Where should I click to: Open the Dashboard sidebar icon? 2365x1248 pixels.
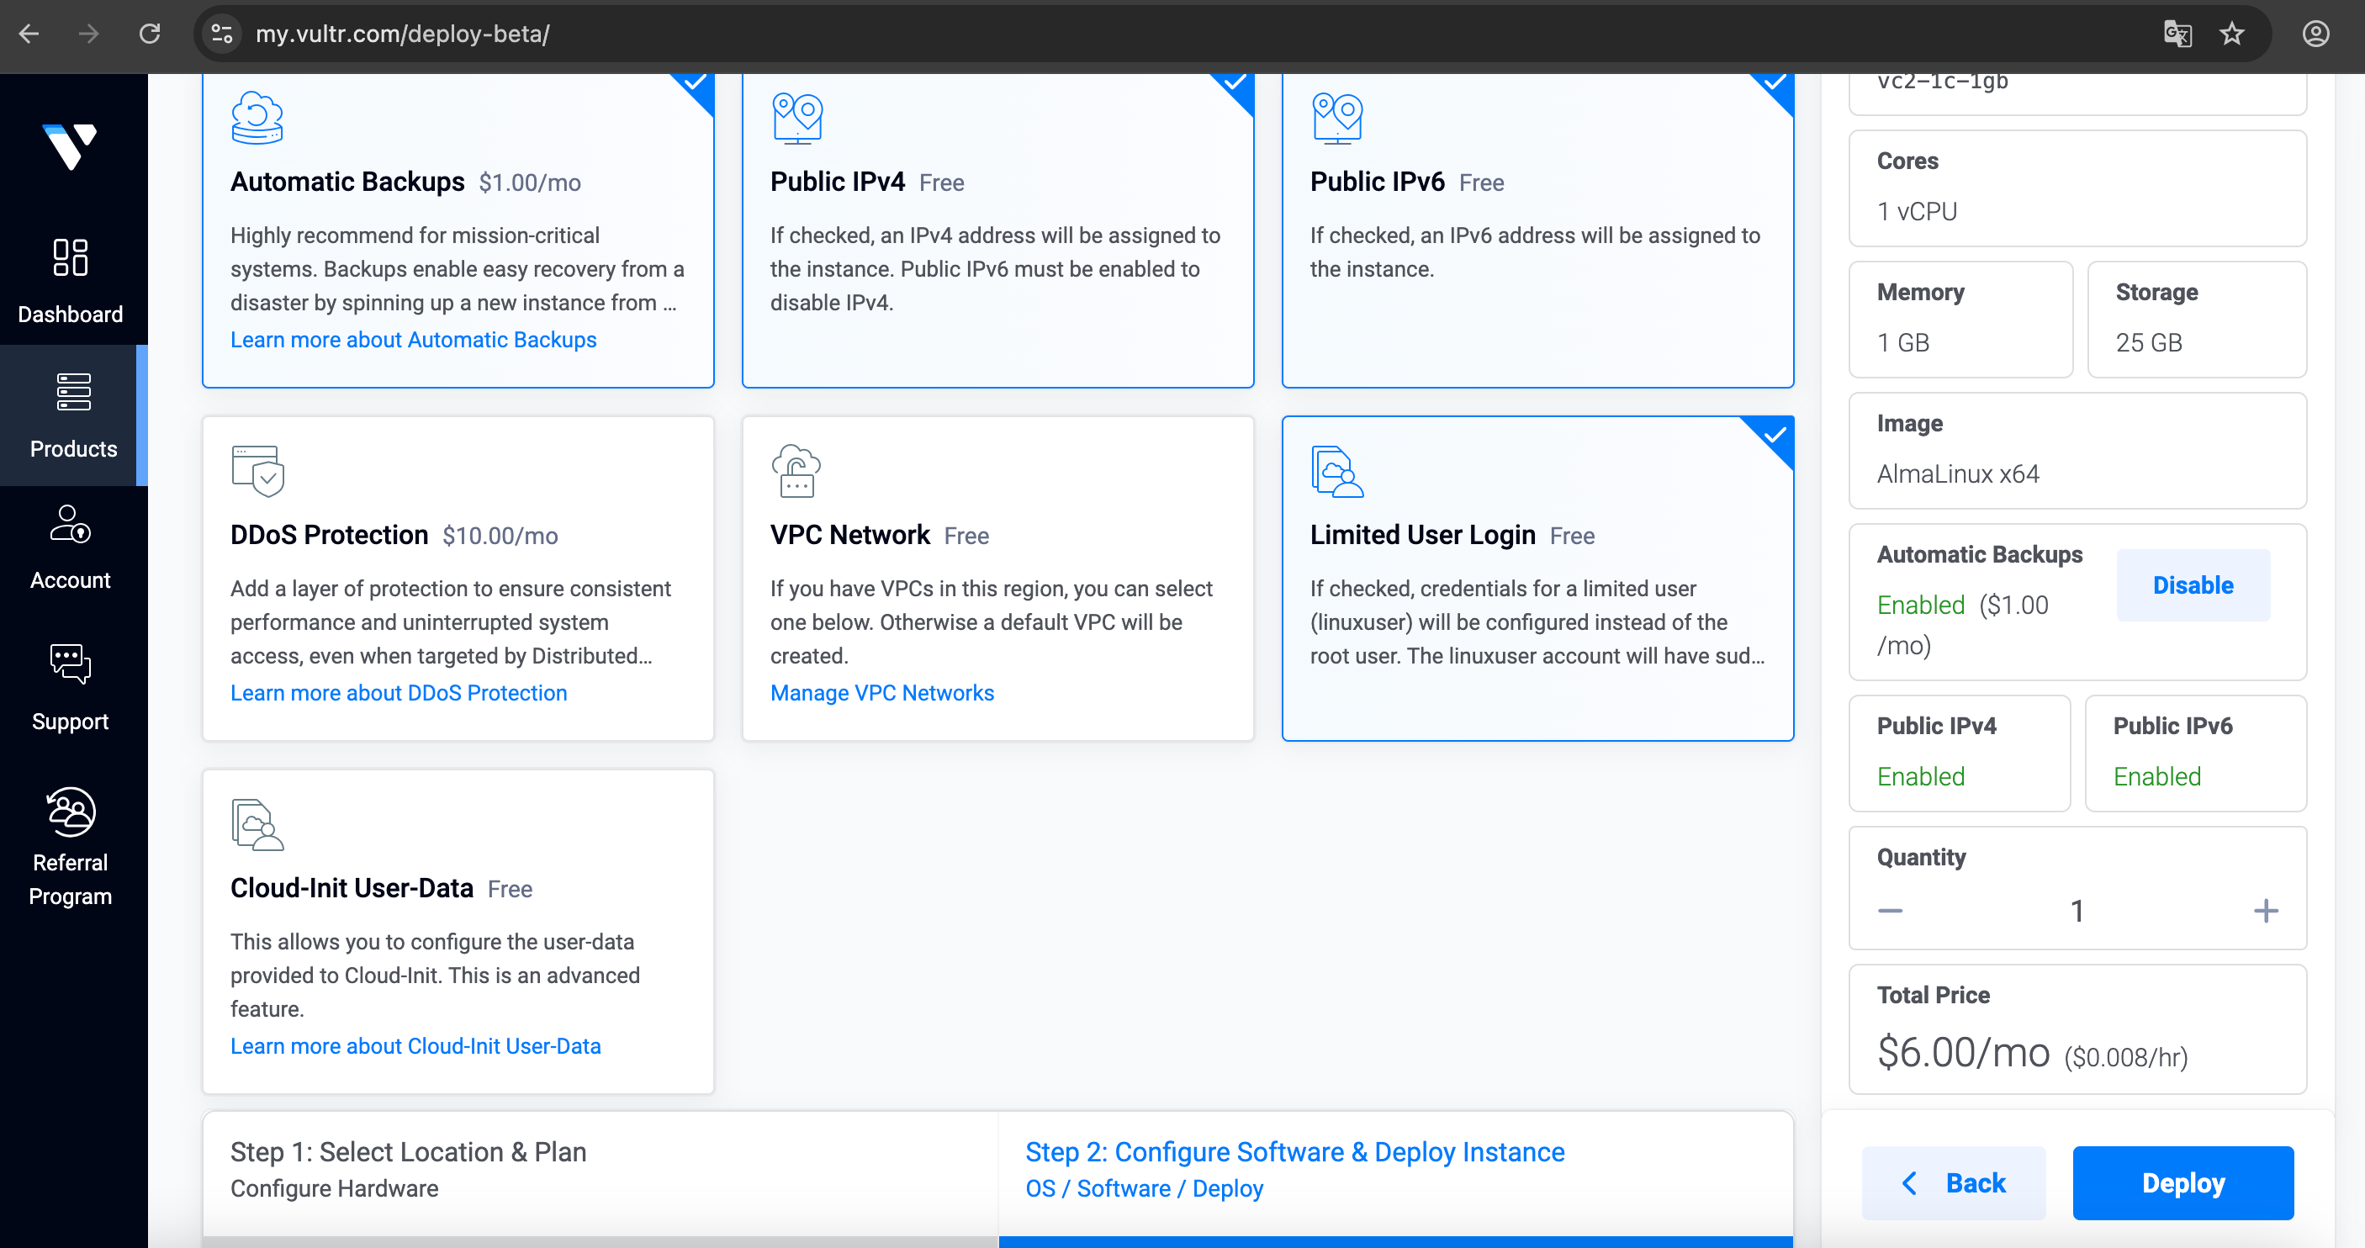[x=70, y=258]
